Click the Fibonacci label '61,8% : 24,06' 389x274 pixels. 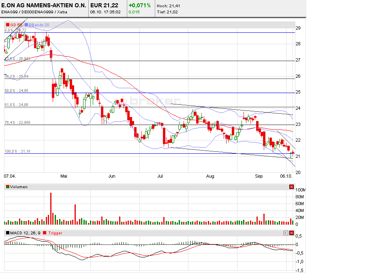(x=16, y=105)
